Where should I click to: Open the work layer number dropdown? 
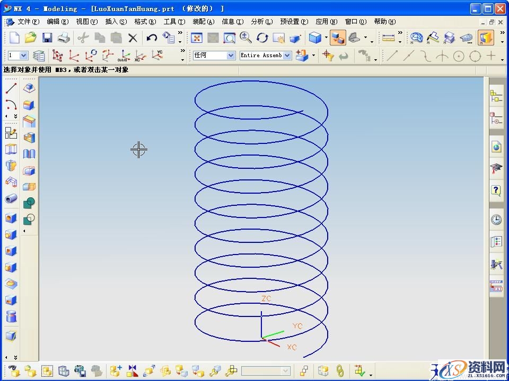[24, 56]
